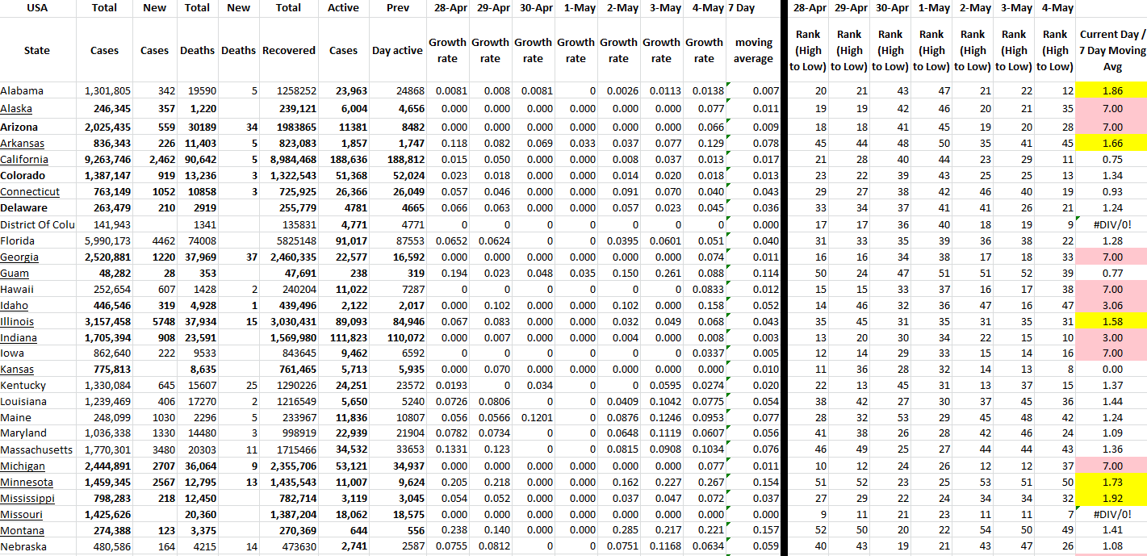1147x556 pixels.
Task: Click the pink 3.06 cell for Idaho
Action: pos(1111,305)
